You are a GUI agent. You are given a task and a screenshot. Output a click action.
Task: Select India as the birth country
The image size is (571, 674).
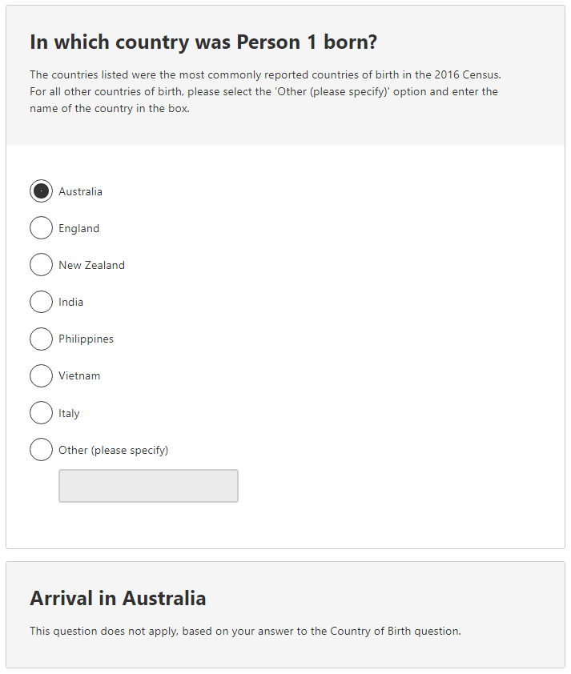click(41, 302)
